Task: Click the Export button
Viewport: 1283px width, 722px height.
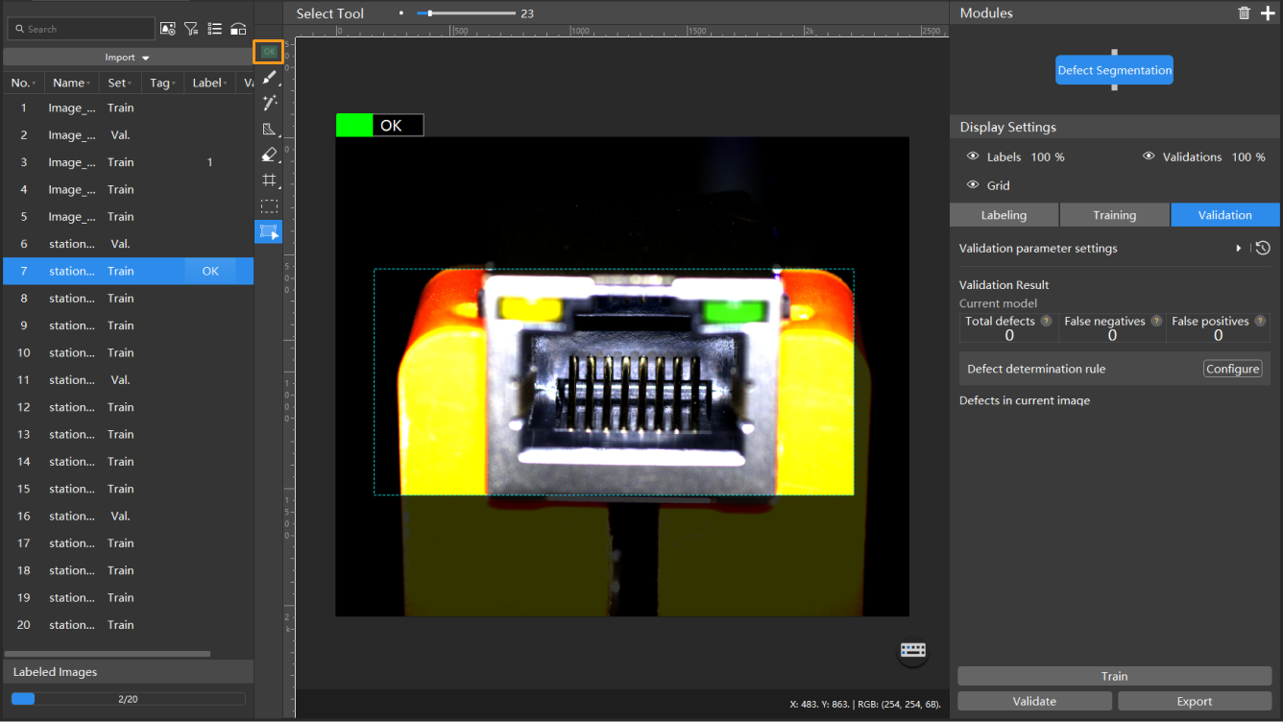Action: pos(1195,701)
